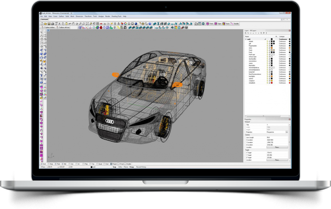Viewport: 331px width, 209px height.
Task: Open the Projection dropdown in Properties
Action: coord(287,132)
